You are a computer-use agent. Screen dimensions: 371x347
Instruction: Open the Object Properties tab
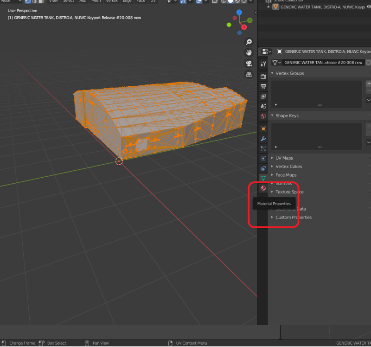263,129
